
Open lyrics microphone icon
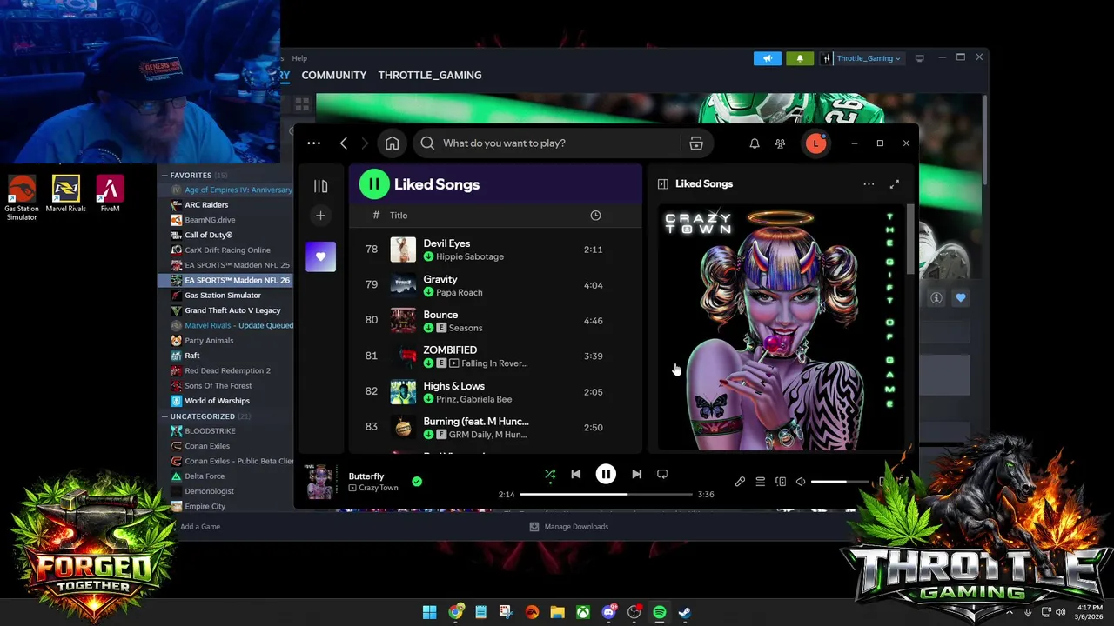[x=740, y=482]
